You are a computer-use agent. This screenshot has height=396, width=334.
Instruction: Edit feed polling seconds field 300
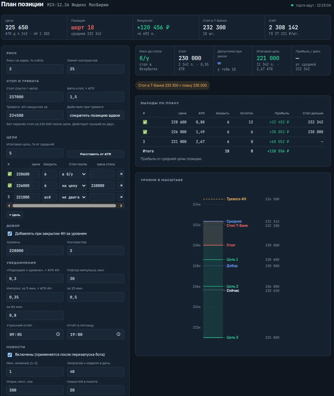35,390
